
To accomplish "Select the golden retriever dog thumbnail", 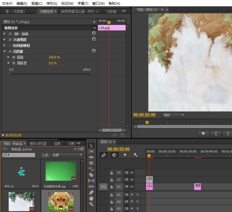I will [61, 201].
